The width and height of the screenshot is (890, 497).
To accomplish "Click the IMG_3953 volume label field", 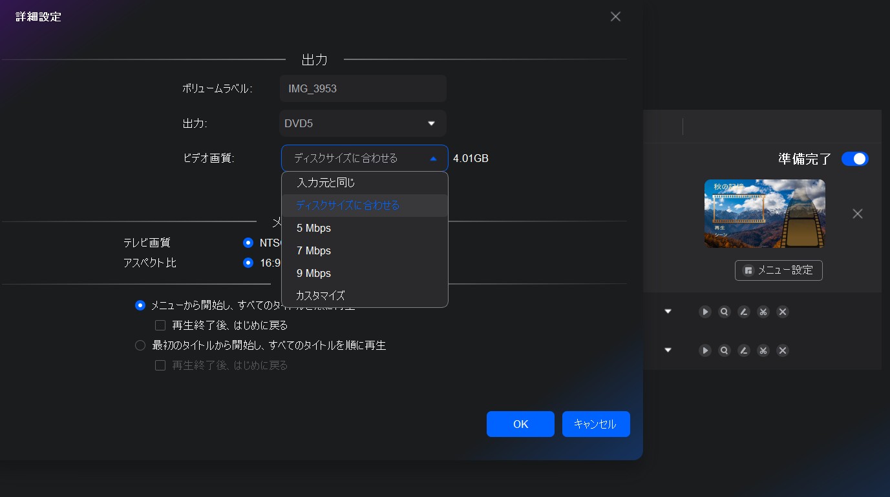I will pyautogui.click(x=363, y=88).
